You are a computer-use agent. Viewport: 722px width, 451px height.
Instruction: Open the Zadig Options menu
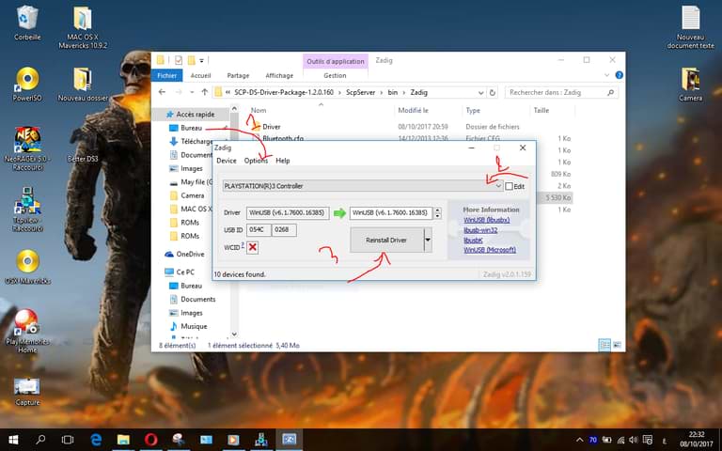[x=256, y=161]
